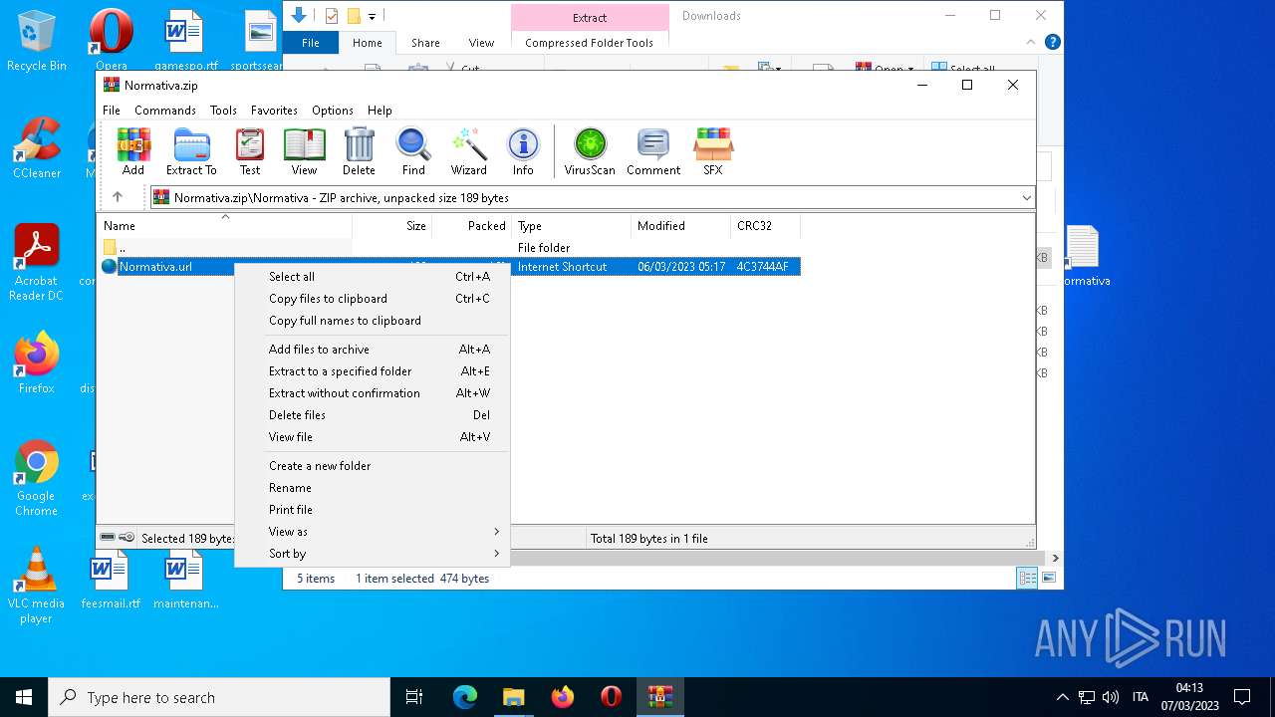Open Task View button
Image resolution: width=1275 pixels, height=717 pixels.
pos(414,697)
